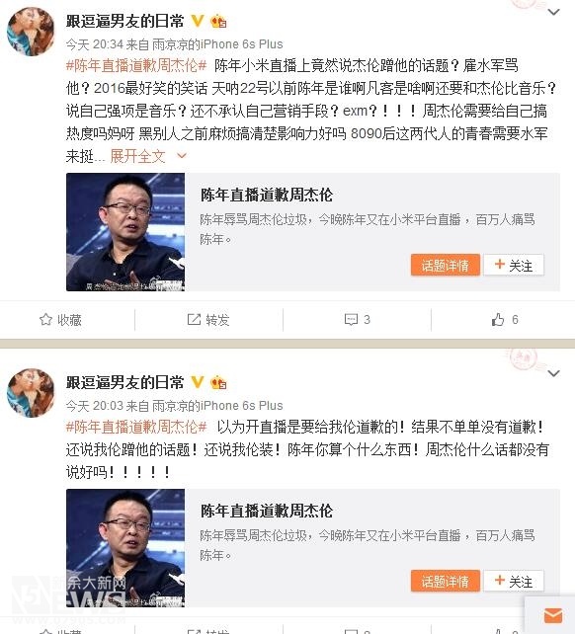This screenshot has width=575, height=634.
Task: Open the chevron menu on first post
Action: 553,12
